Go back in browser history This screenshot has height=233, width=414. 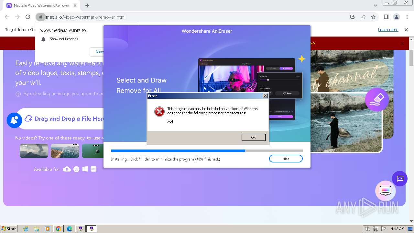7,17
